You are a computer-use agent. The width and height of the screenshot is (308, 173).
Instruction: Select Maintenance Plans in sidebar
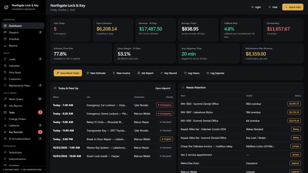tap(23, 86)
